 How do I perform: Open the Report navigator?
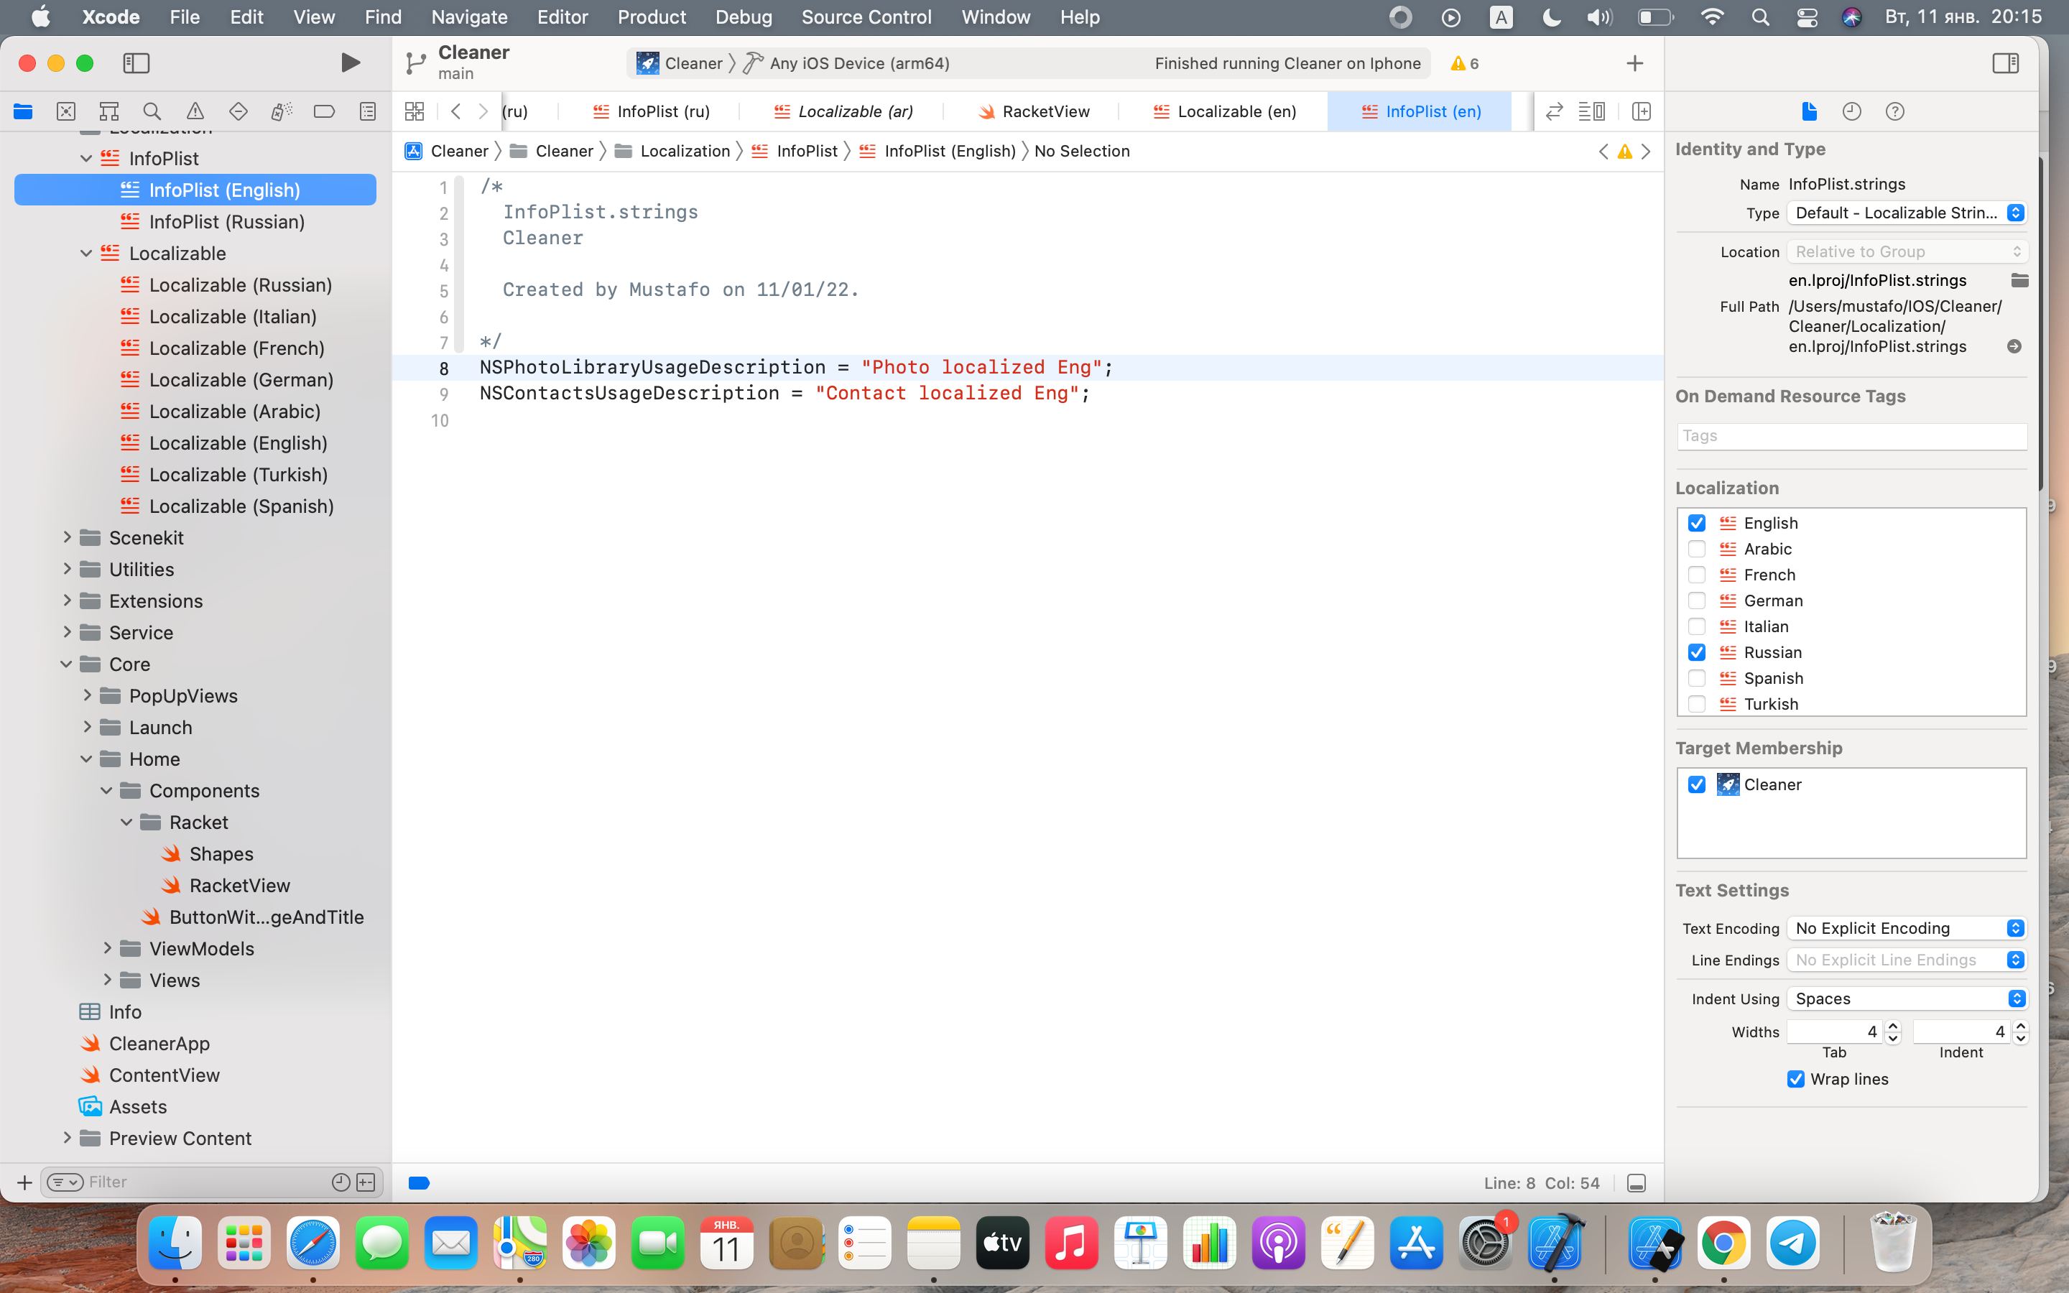coord(368,111)
